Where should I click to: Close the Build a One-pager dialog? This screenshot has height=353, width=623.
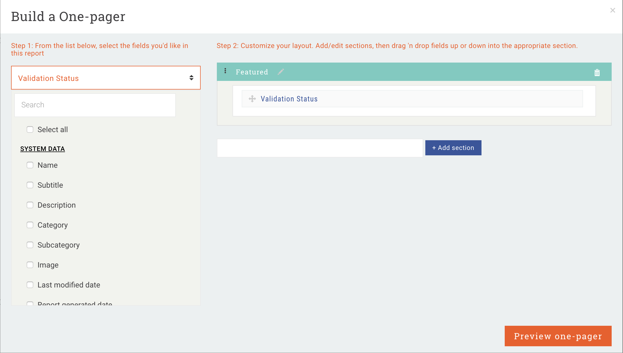pyautogui.click(x=612, y=10)
